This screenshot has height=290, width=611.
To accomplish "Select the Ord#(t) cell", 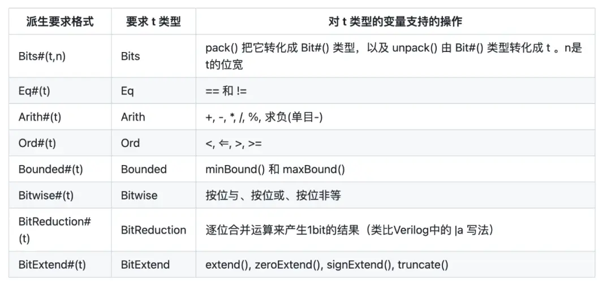I will (x=37, y=143).
